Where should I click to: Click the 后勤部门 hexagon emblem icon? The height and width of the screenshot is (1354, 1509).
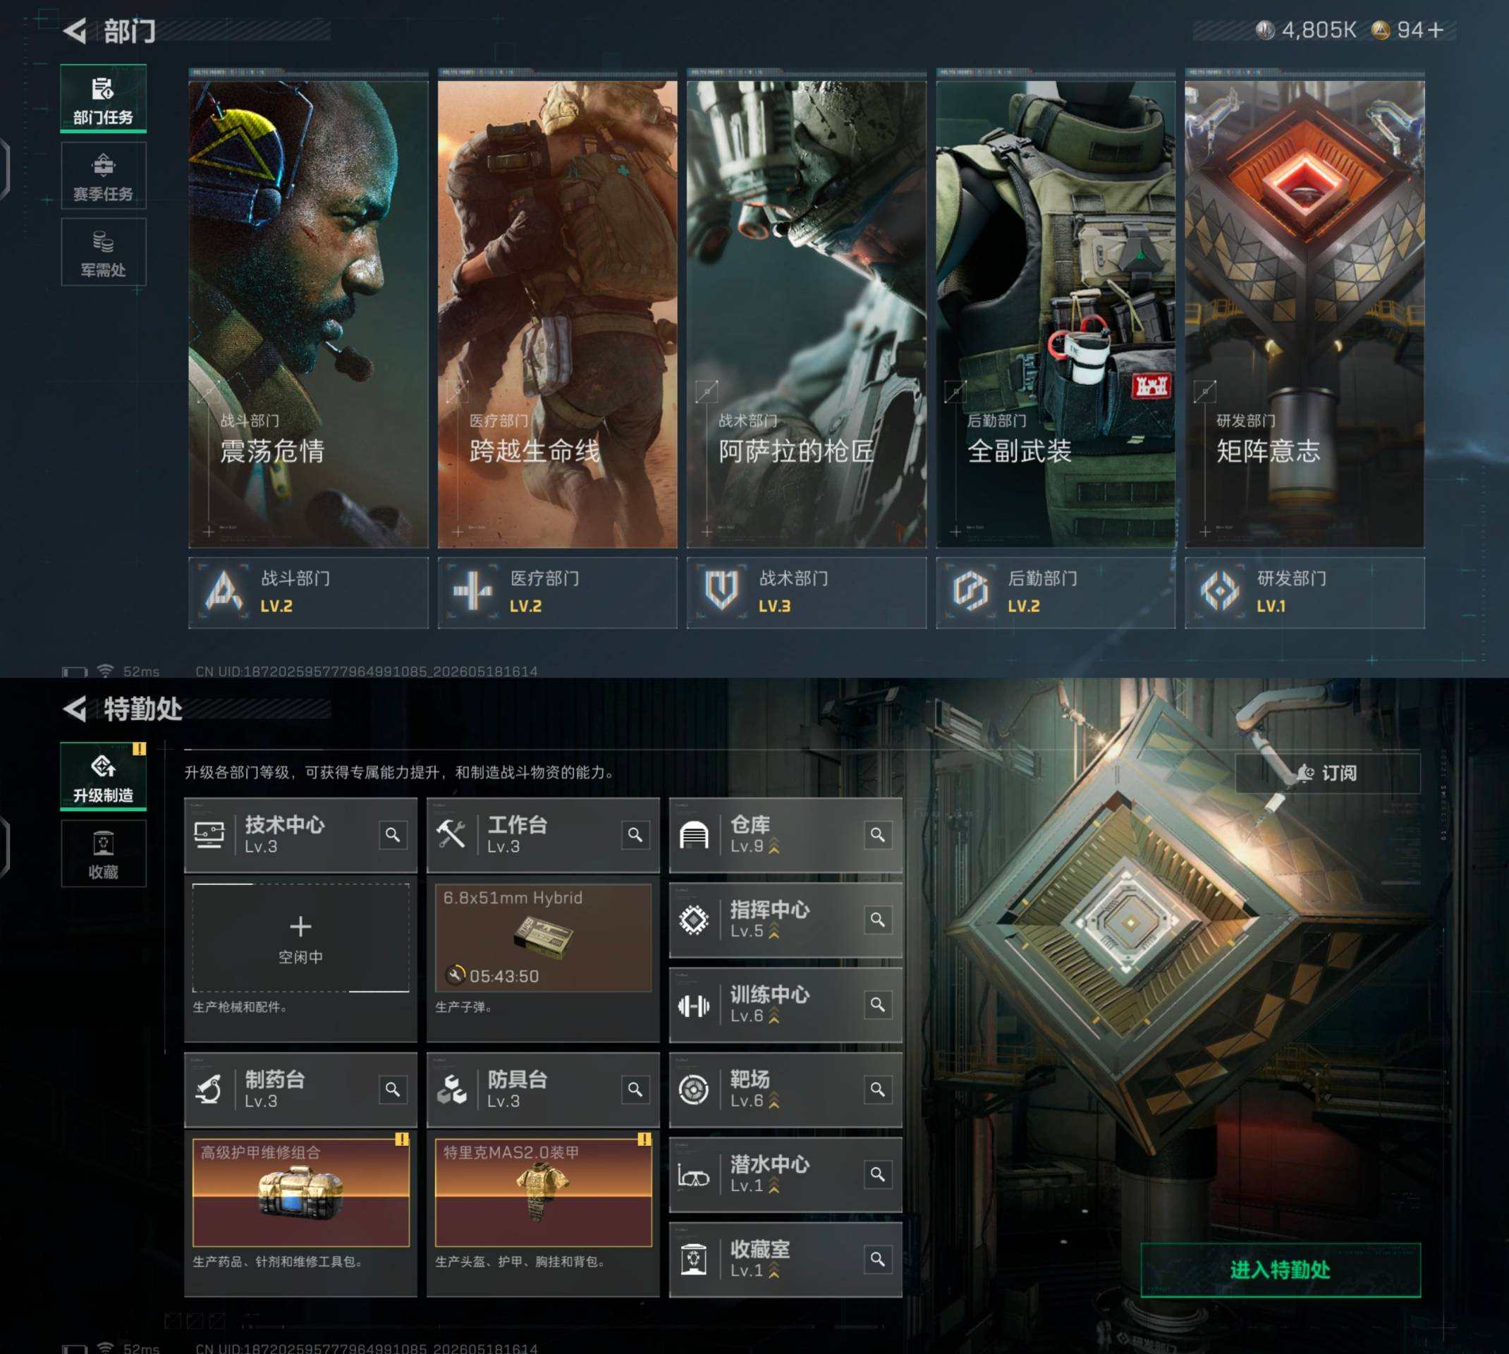pyautogui.click(x=970, y=592)
